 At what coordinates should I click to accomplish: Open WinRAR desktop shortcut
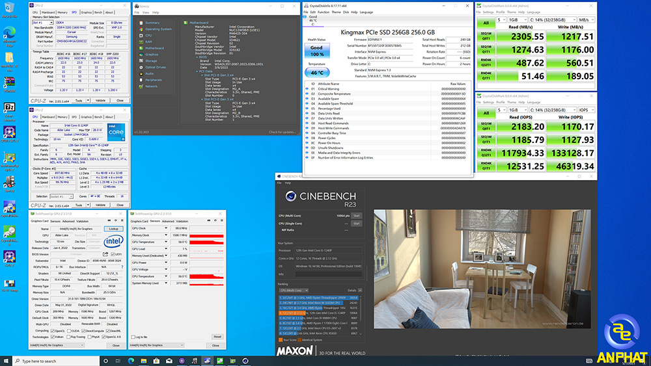(x=9, y=85)
